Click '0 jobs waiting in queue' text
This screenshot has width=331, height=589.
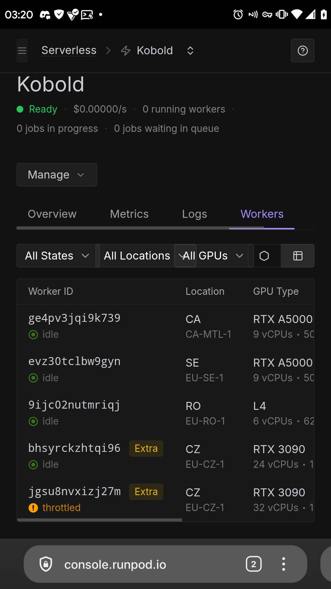coord(166,129)
